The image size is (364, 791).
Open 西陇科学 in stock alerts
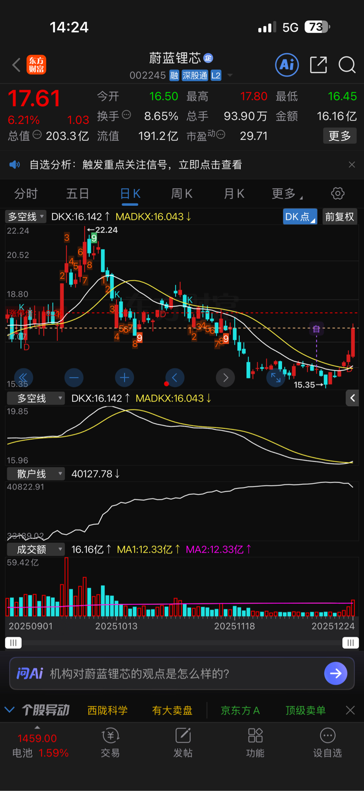[108, 710]
